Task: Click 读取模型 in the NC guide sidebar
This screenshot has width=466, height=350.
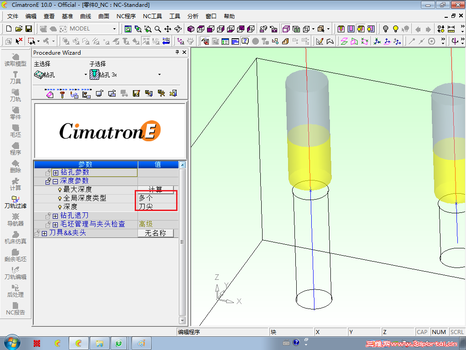Action: 15,60
